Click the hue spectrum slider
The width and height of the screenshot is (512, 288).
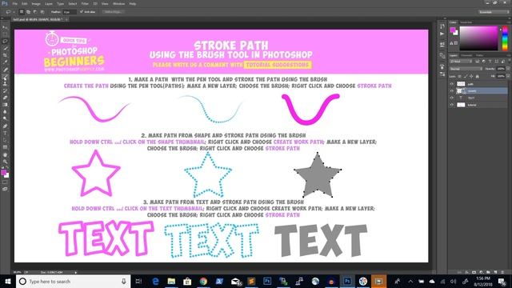pos(505,38)
